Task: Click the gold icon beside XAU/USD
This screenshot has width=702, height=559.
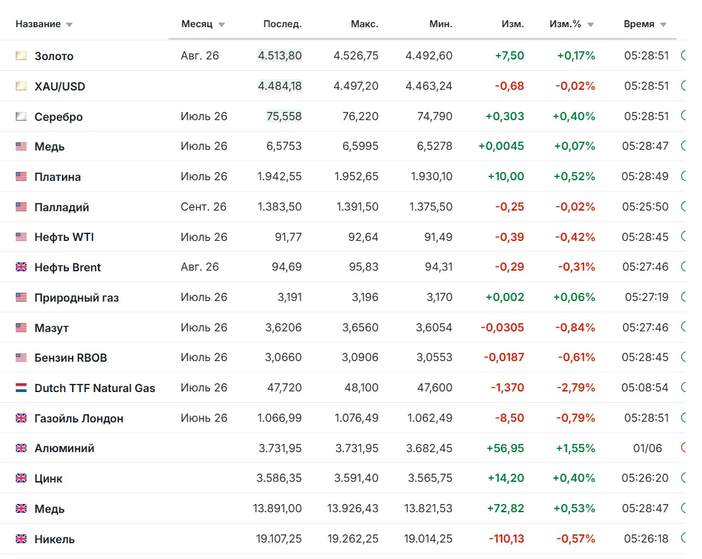Action: tap(21, 86)
